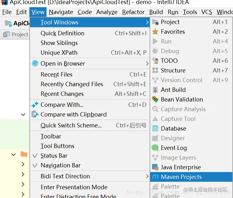The height and width of the screenshot is (198, 233).
Task: Collapse the orange folder tree node
Action: point(13,155)
